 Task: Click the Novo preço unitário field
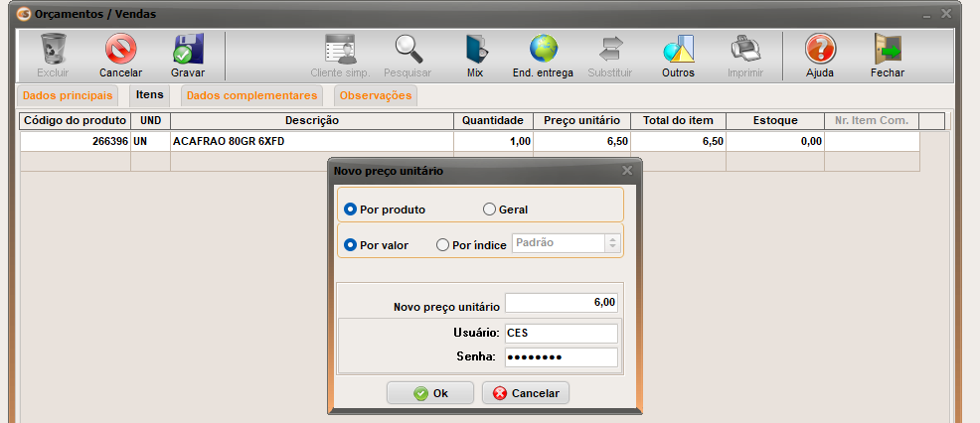click(562, 302)
